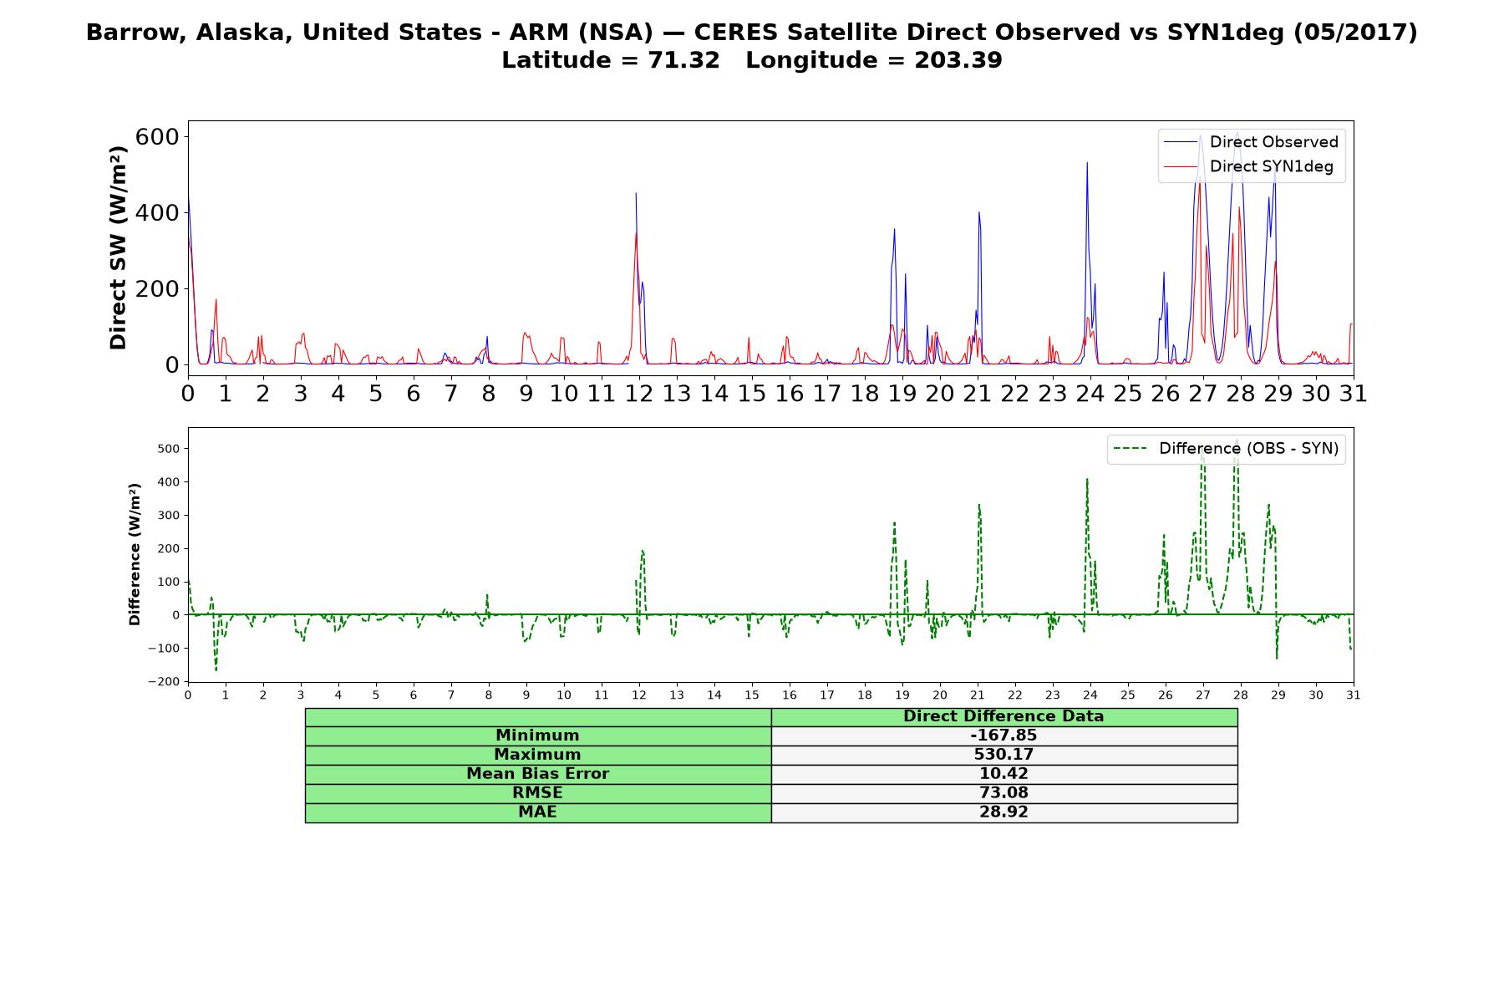Image resolution: width=1504 pixels, height=1003 pixels.
Task: Click the Direct Difference Data header cell
Action: point(1004,716)
